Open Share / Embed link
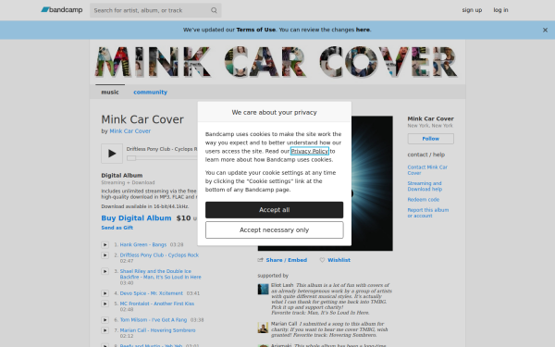The image size is (555, 347). (x=287, y=260)
